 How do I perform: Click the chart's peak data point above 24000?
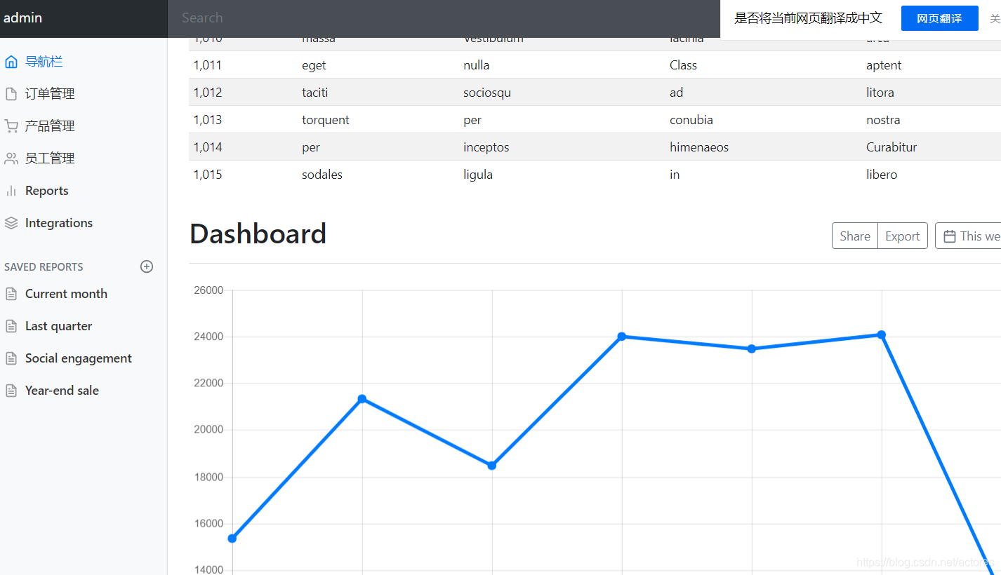[x=882, y=334]
